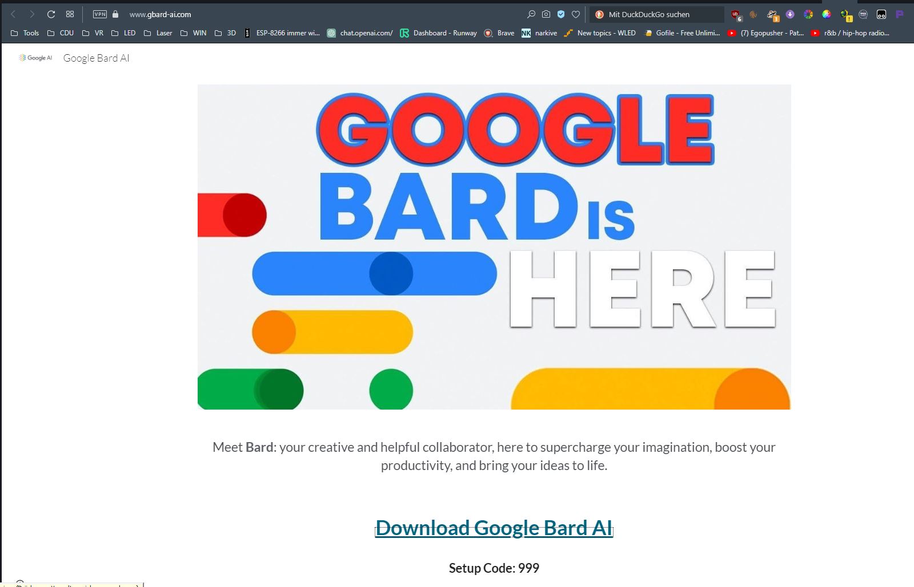The image size is (914, 587).
Task: Open the chat.openai.com/ bookmark
Action: [x=360, y=33]
